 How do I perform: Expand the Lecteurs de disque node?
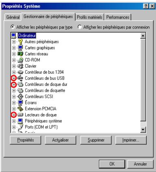(x=14, y=115)
